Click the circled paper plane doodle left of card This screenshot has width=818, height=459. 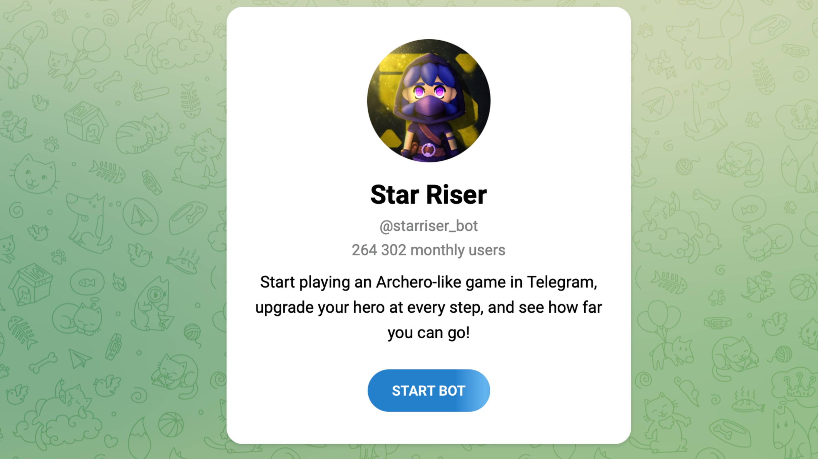point(140,216)
